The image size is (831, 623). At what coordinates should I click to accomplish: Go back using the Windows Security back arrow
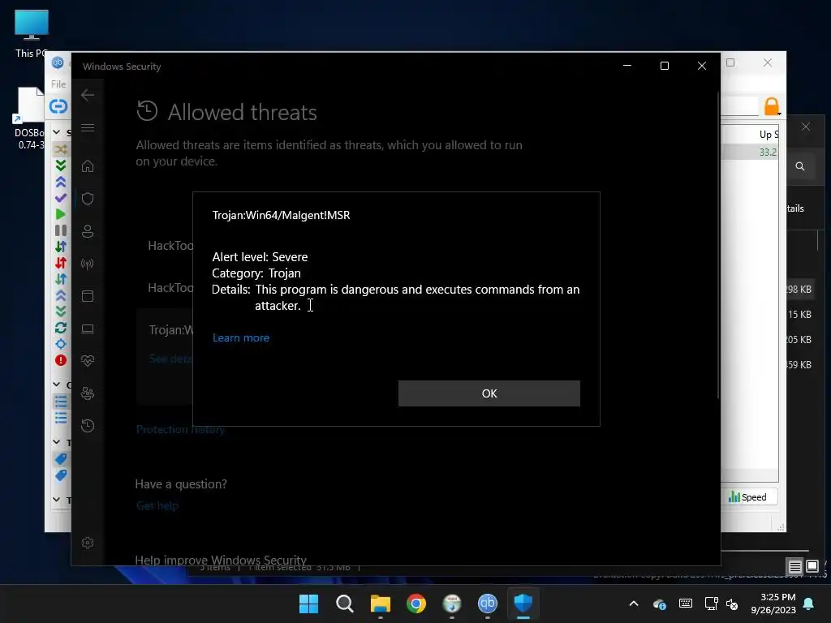[x=88, y=95]
